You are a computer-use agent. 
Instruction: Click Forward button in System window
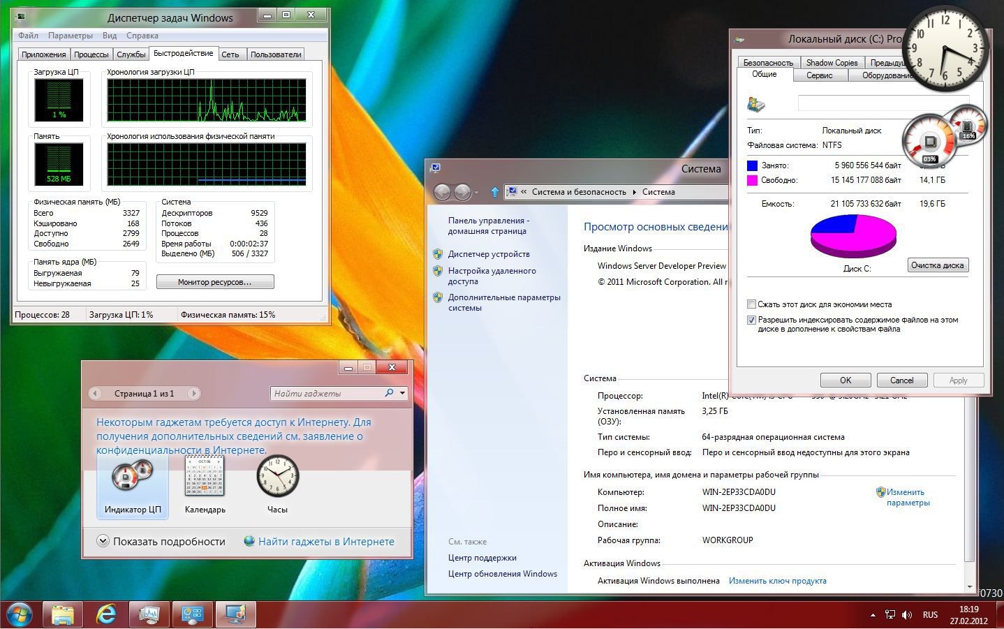click(x=462, y=192)
